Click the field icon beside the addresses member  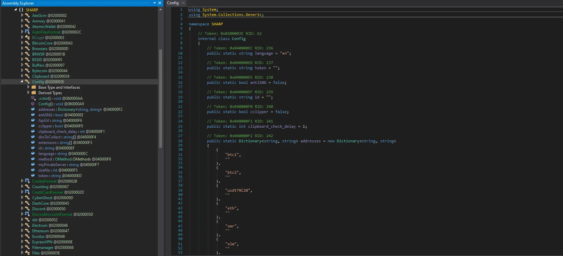click(33, 109)
